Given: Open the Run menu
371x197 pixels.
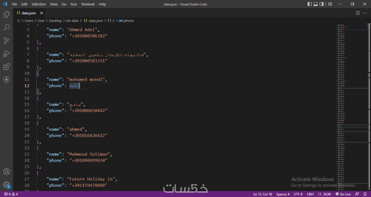Looking at the screenshot, I should pos(74,4).
